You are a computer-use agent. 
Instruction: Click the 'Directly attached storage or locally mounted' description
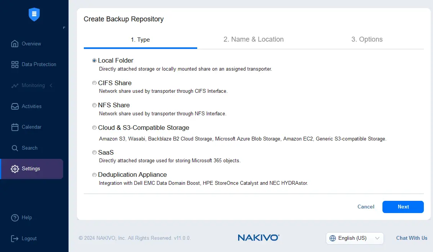(x=185, y=69)
